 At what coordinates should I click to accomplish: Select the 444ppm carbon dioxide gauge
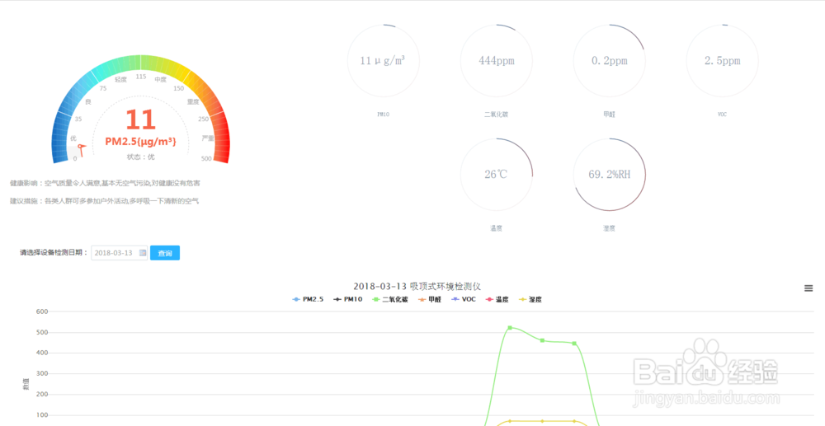pyautogui.click(x=496, y=61)
